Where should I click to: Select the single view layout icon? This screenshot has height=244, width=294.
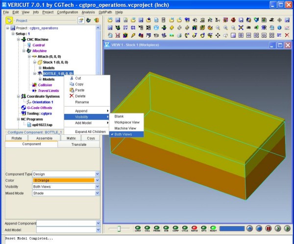coord(233,35)
